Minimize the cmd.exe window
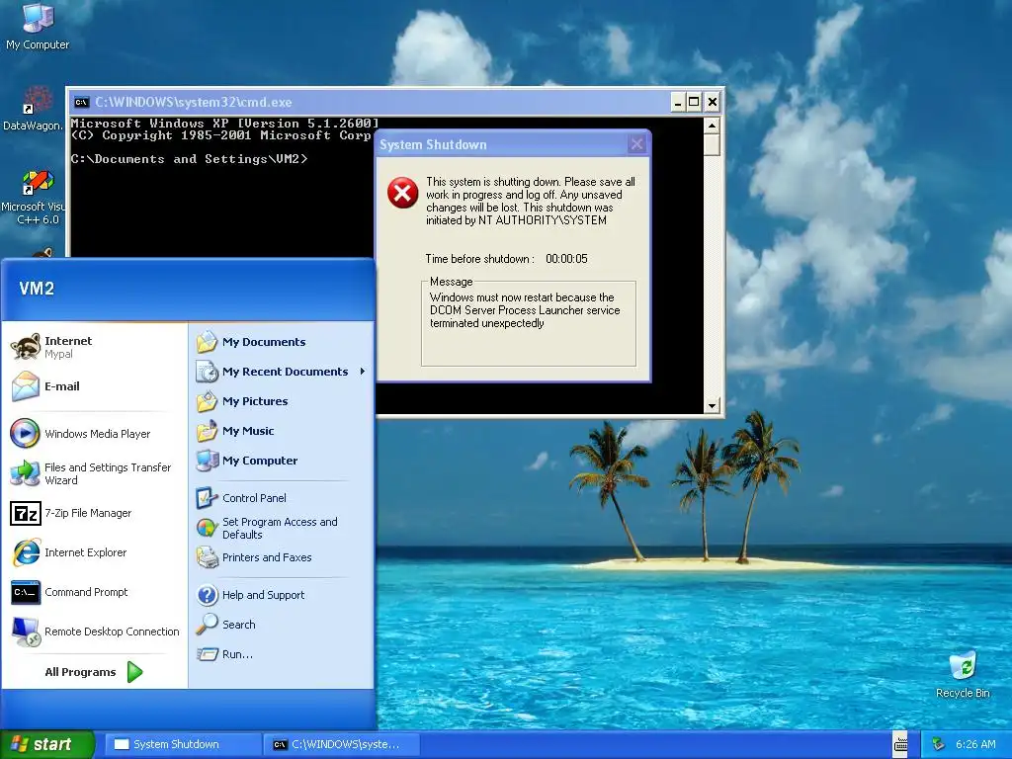This screenshot has height=759, width=1012. [x=677, y=102]
